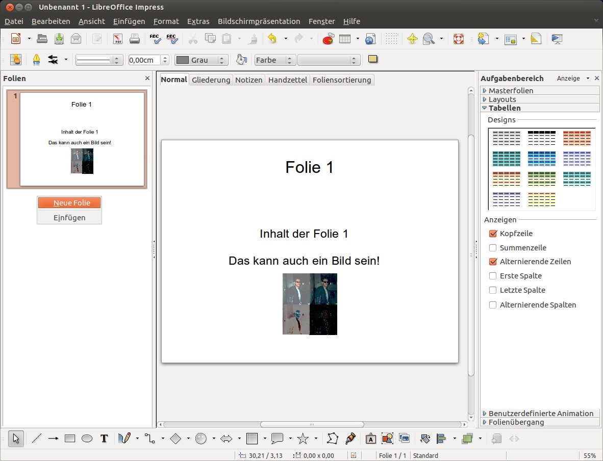Expand the Folienübergang section
This screenshot has width=603, height=461.
(516, 422)
